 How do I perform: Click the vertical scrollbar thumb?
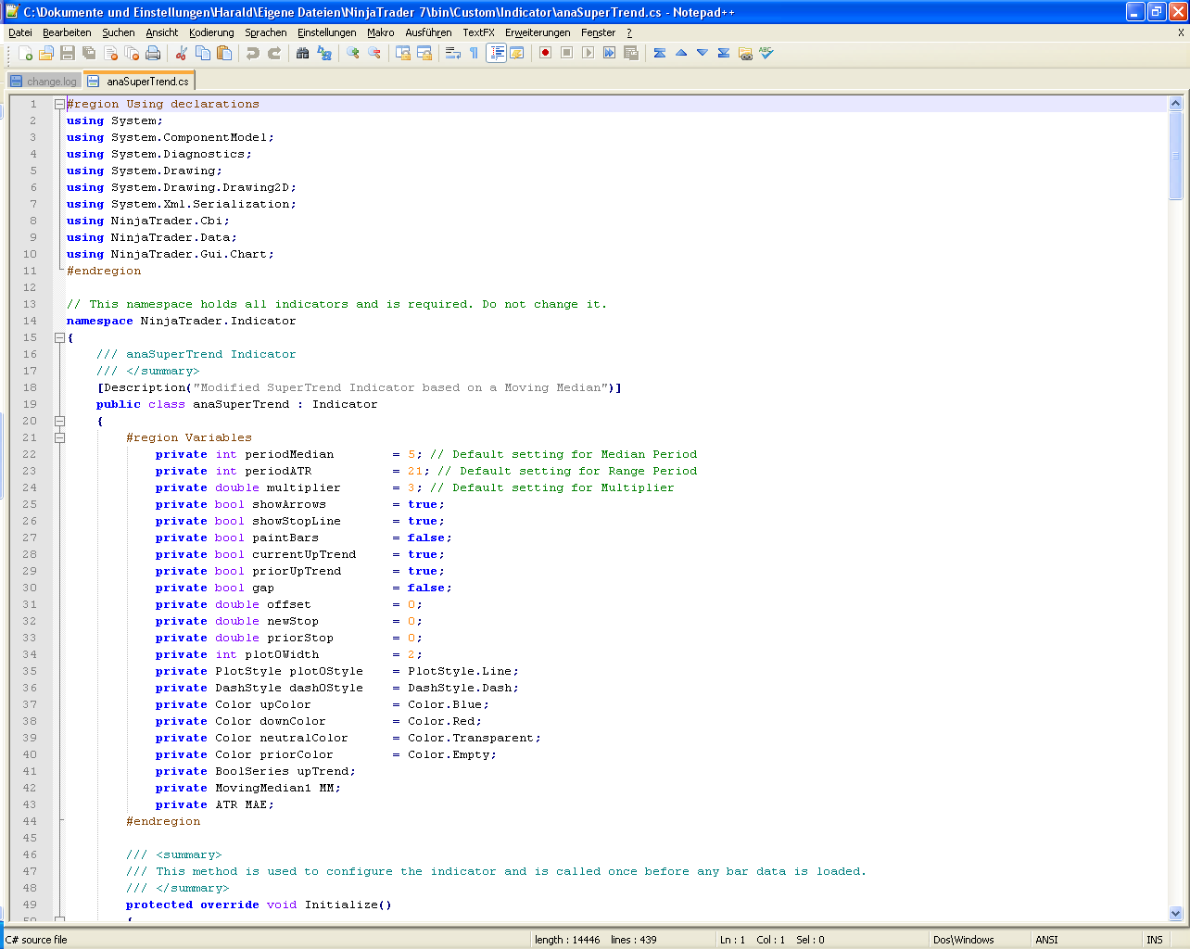(x=1176, y=156)
